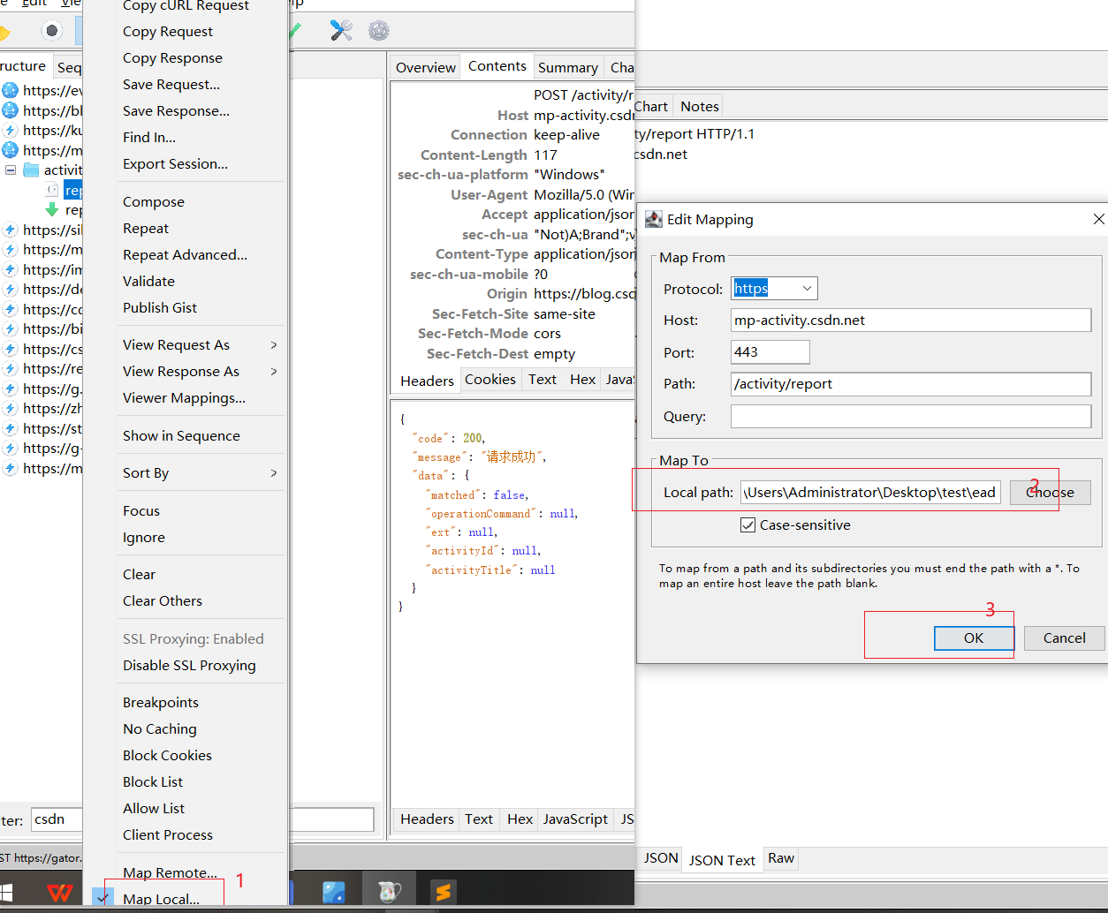1108x913 pixels.
Task: Click the Path field with /activity/report
Action: pyautogui.click(x=911, y=384)
